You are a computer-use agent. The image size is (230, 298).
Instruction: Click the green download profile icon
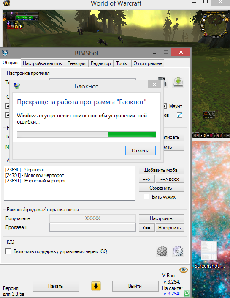pyautogui.click(x=178, y=82)
